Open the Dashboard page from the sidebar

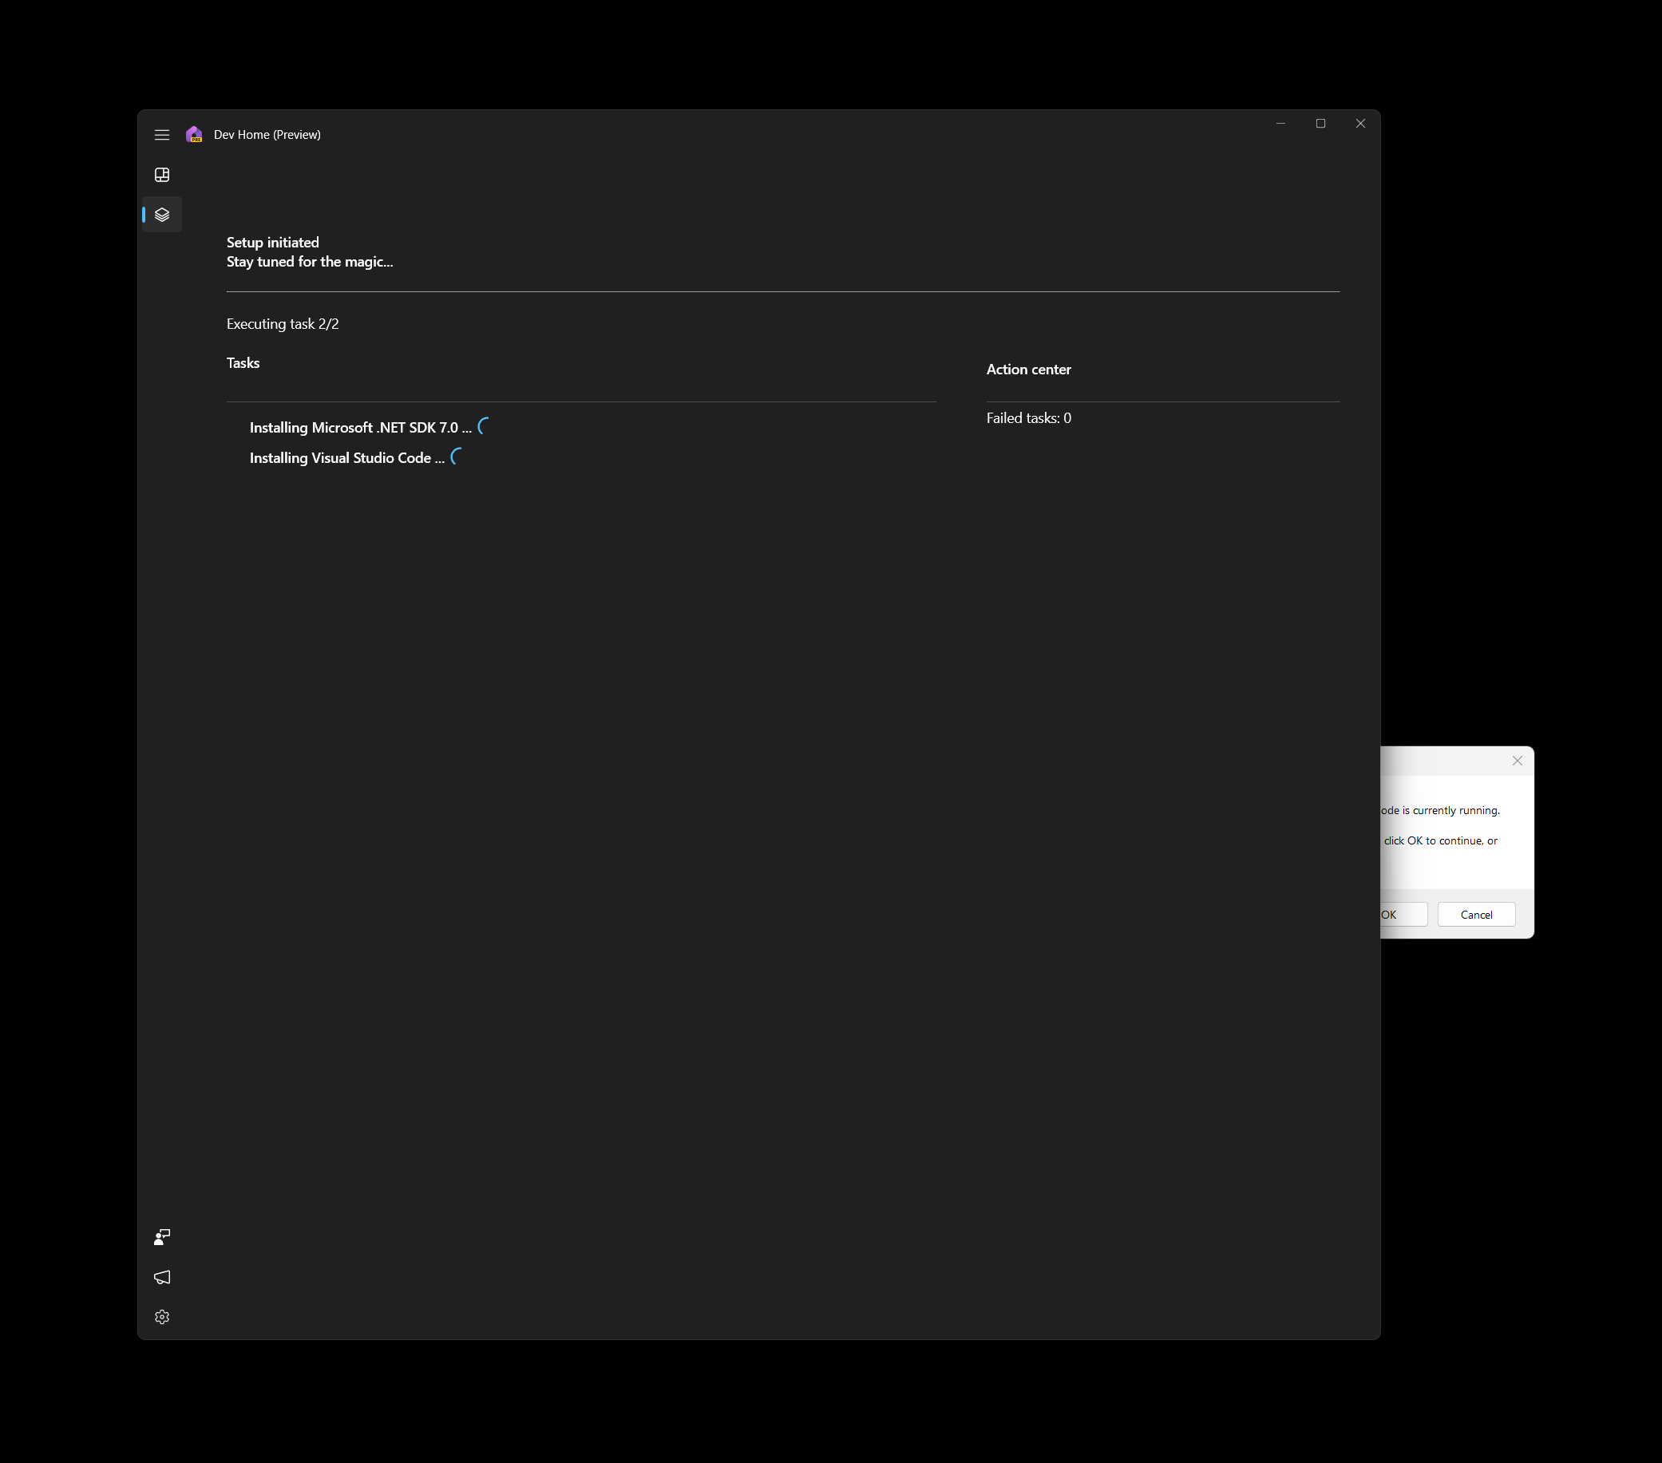(x=162, y=175)
